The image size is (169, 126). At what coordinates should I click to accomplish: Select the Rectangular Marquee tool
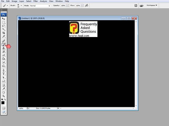4,22
